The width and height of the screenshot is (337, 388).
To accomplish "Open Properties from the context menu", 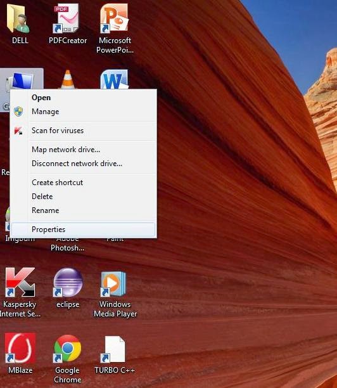I will 83,230.
